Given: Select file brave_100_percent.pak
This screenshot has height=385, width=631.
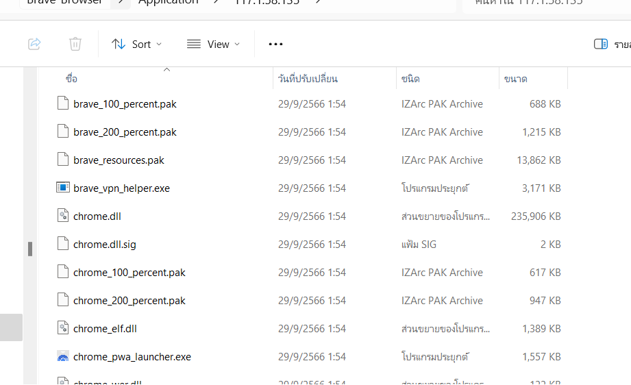Looking at the screenshot, I should (125, 104).
